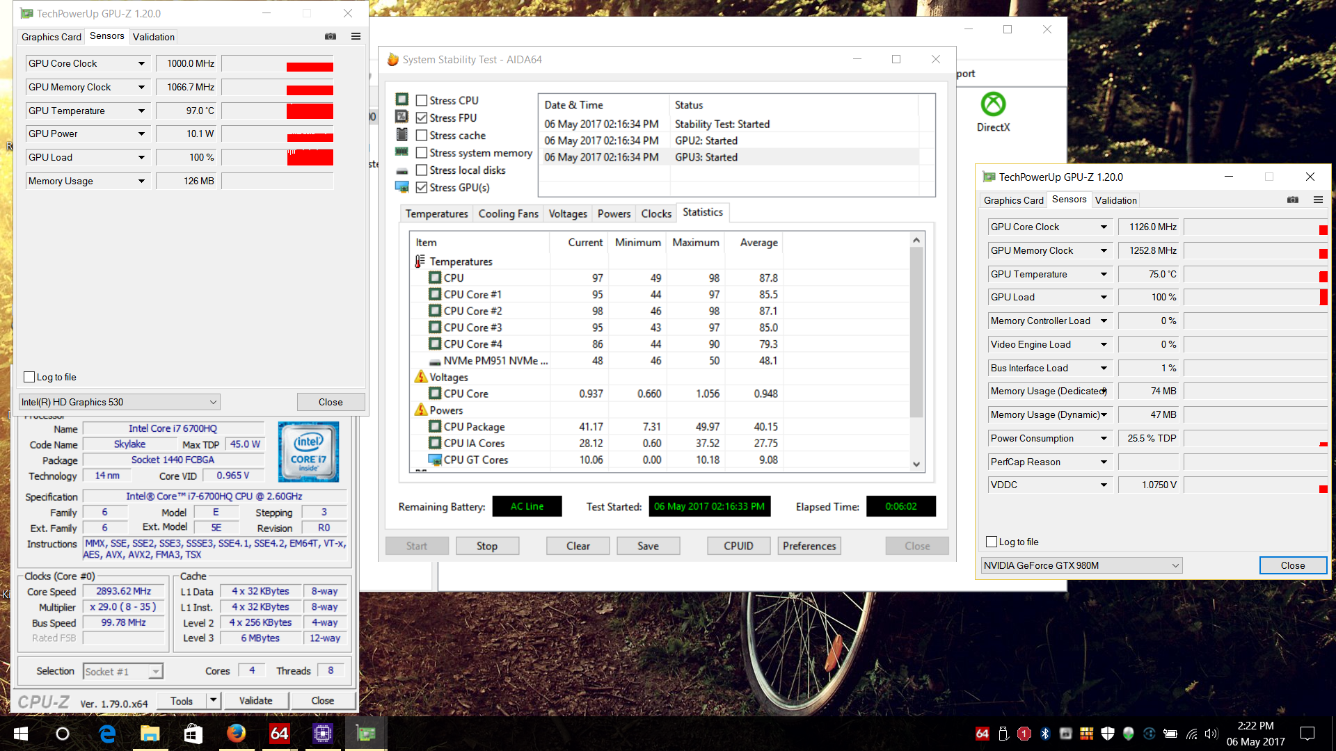Open Windows Store from taskbar
1336x751 pixels.
pyautogui.click(x=193, y=734)
